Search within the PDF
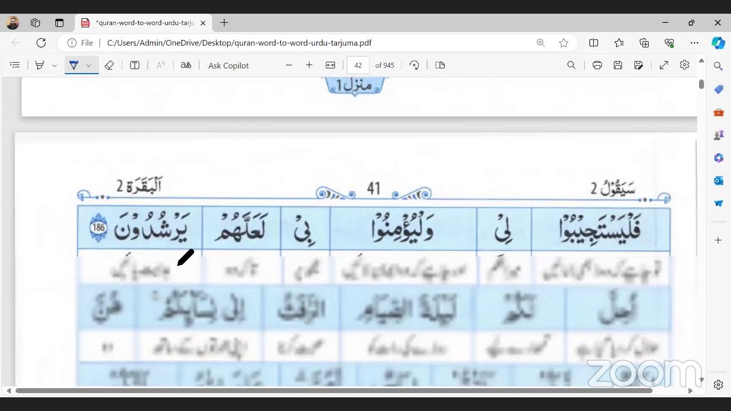The height and width of the screenshot is (411, 731). point(571,65)
